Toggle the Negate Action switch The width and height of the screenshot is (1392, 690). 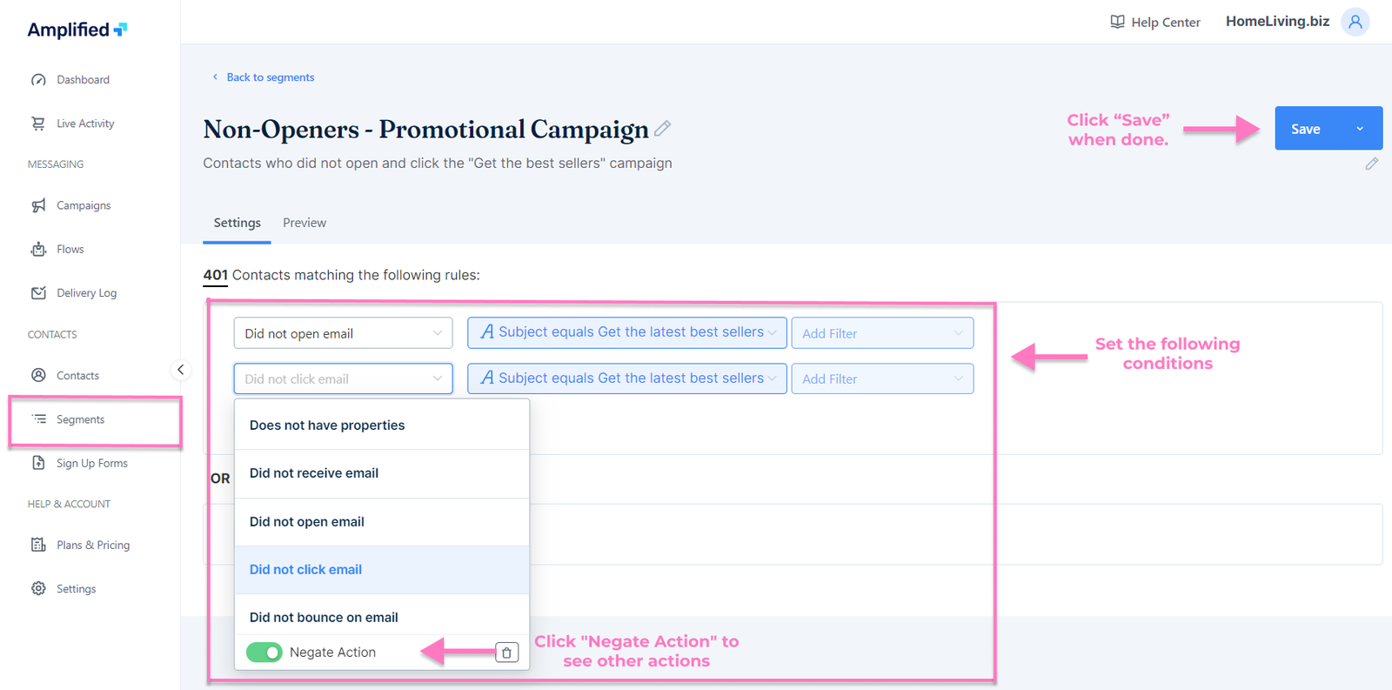(264, 653)
